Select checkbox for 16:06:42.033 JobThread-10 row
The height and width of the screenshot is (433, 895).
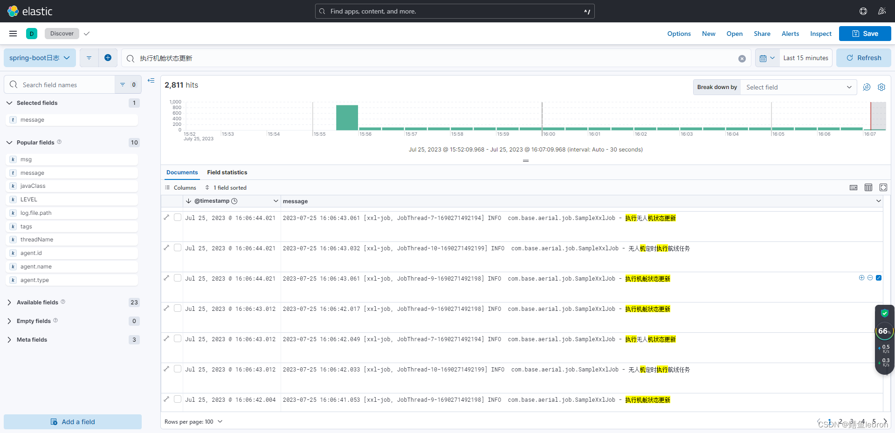178,369
